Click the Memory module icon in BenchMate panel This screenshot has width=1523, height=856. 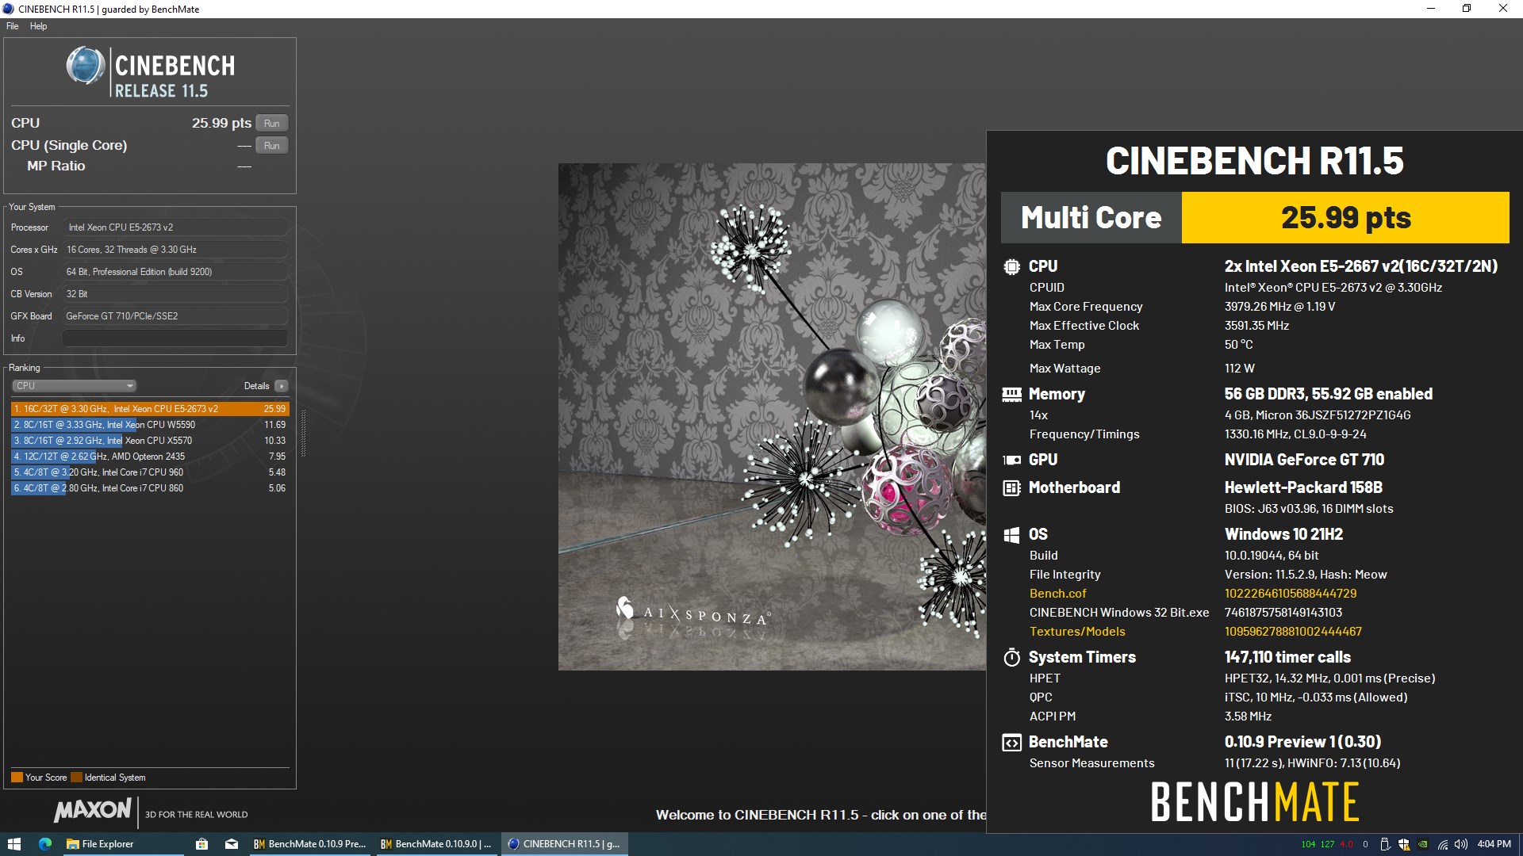click(x=1011, y=394)
